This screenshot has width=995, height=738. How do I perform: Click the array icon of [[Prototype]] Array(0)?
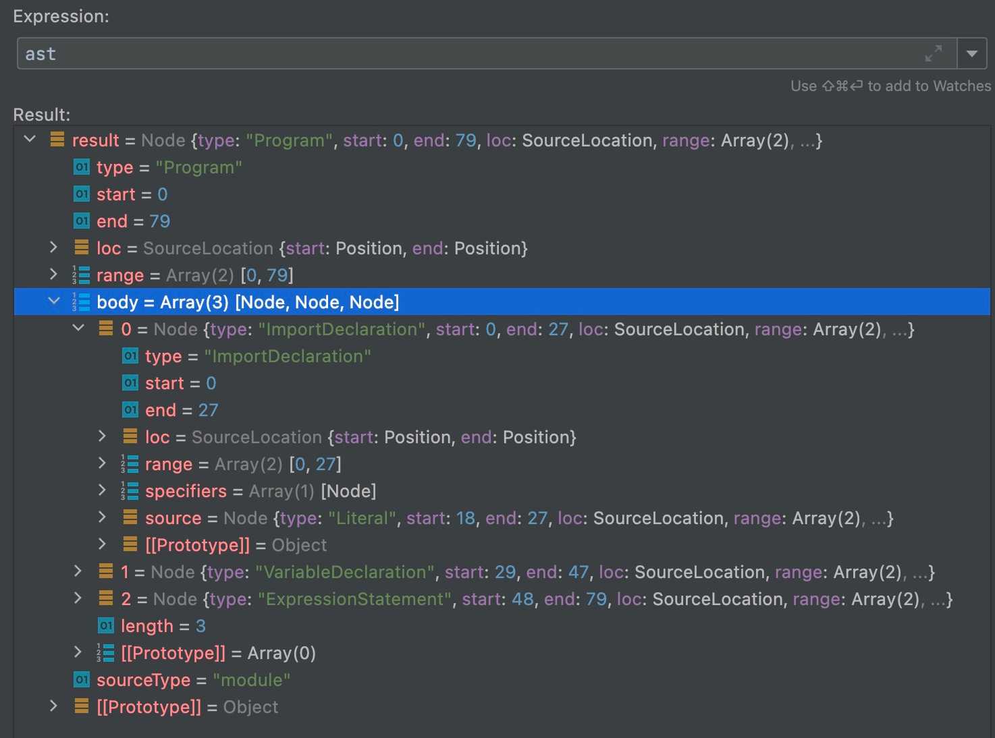[x=105, y=652]
